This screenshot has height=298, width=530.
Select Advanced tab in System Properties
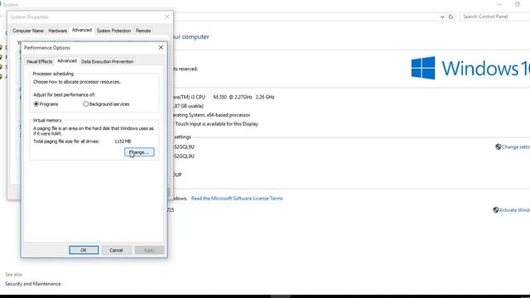82,30
